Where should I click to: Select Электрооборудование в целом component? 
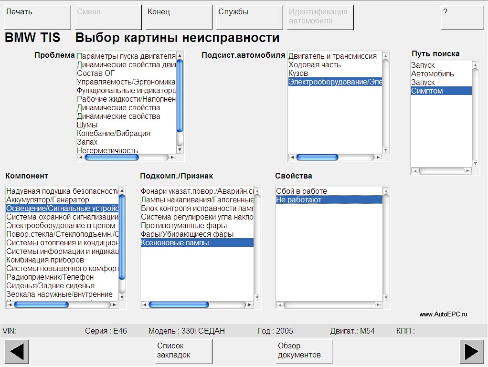(62, 226)
